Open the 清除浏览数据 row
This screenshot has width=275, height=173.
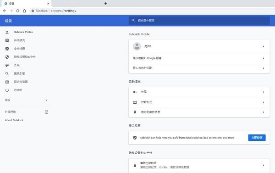click(199, 165)
